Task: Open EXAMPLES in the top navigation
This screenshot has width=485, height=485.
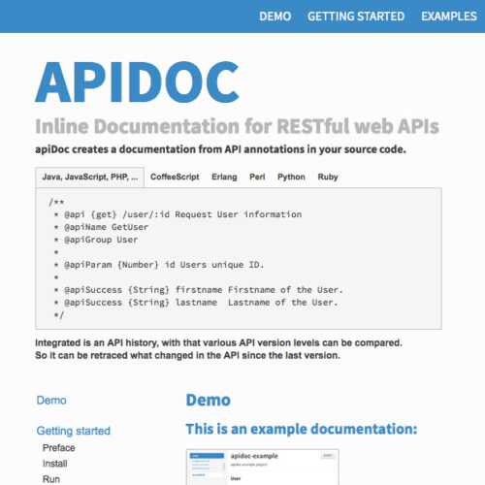Action: tap(449, 16)
